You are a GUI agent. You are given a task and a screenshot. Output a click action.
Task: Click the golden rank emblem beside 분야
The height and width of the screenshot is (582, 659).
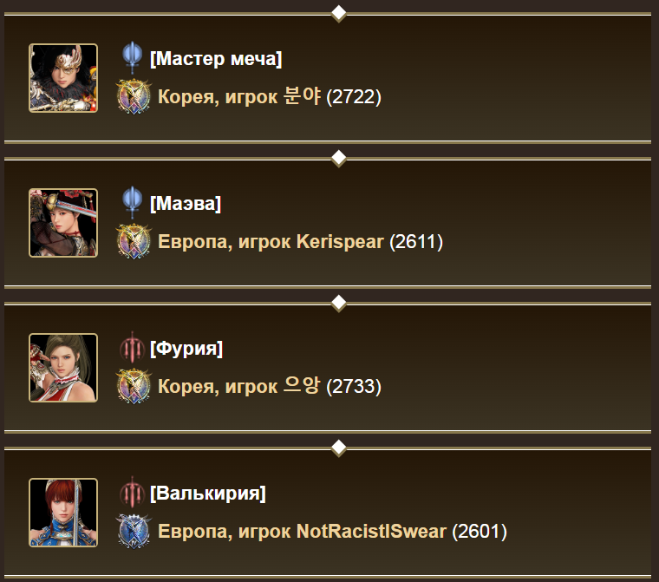click(x=134, y=96)
